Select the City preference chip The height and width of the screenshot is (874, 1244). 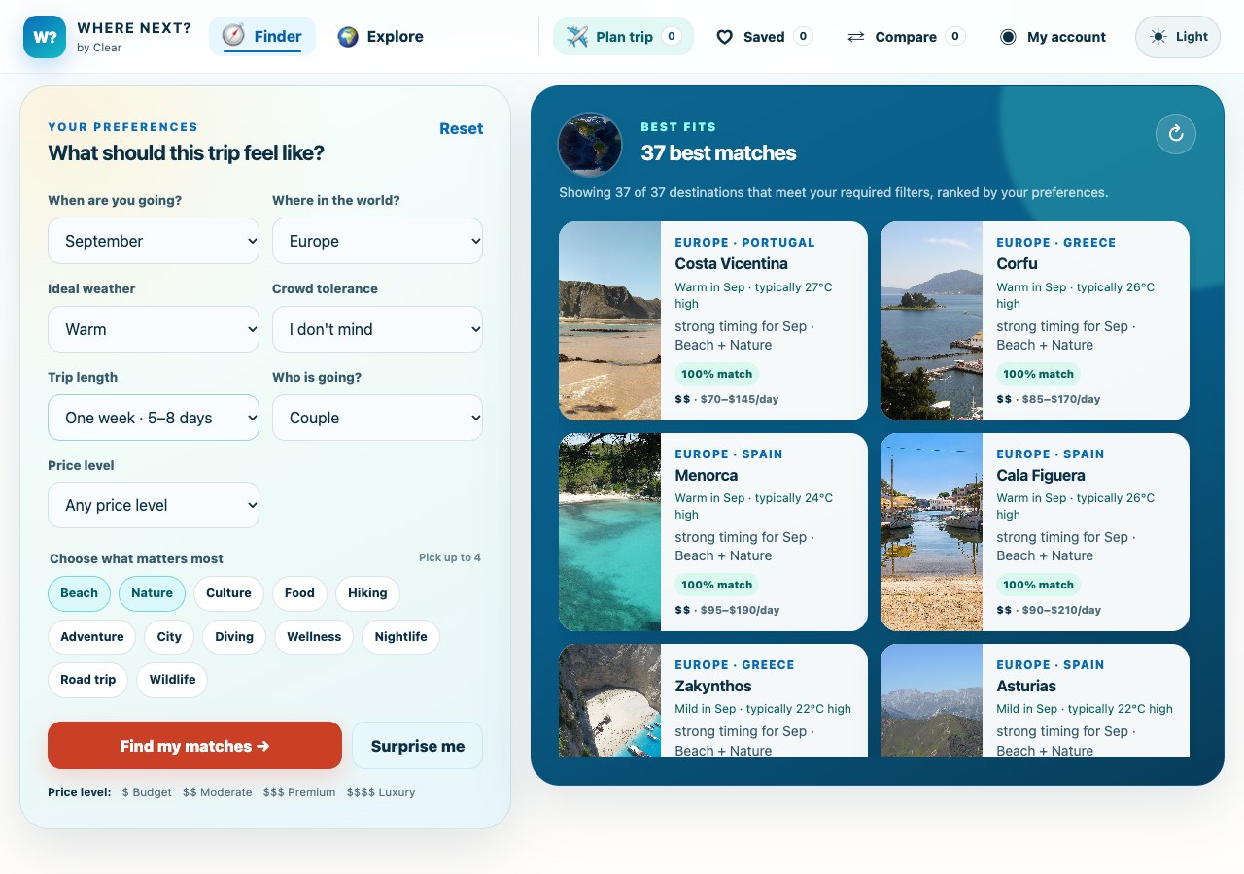tap(169, 637)
